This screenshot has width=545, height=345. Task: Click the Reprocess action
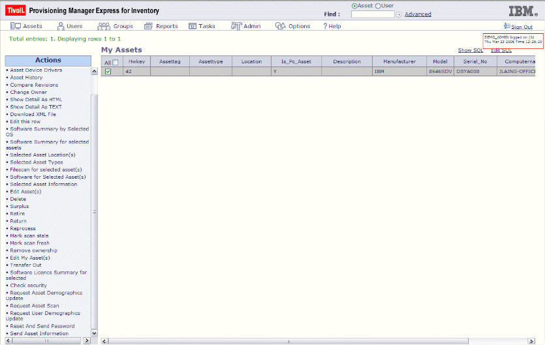click(x=23, y=228)
